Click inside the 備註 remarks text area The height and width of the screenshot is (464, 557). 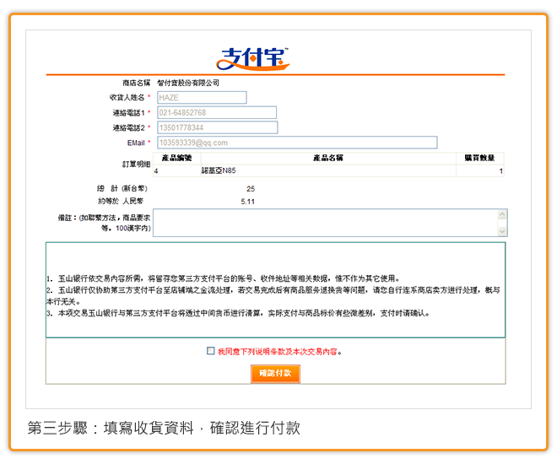click(x=326, y=223)
